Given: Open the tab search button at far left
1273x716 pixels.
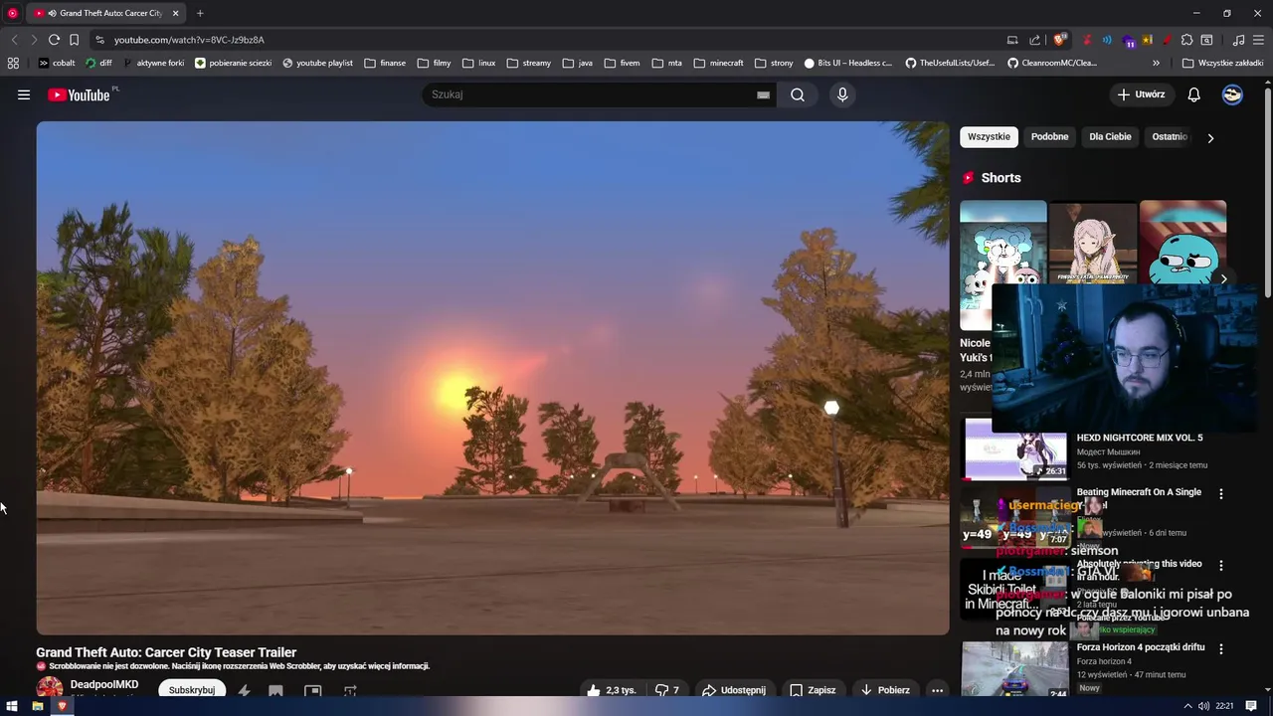Looking at the screenshot, I should (13, 13).
